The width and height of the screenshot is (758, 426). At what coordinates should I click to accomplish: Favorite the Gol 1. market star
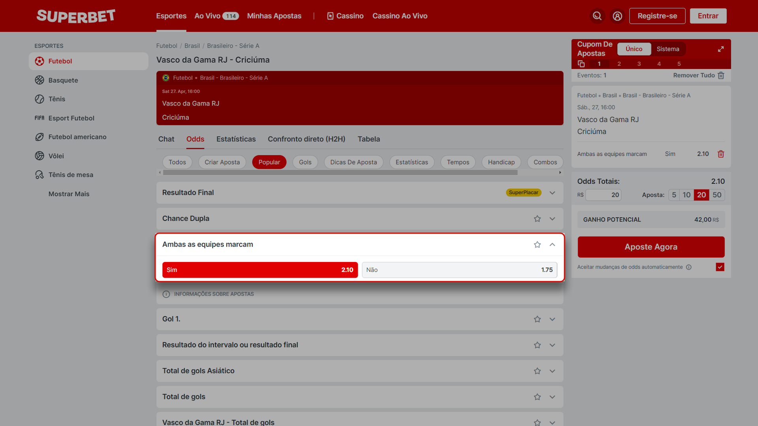pos(537,319)
